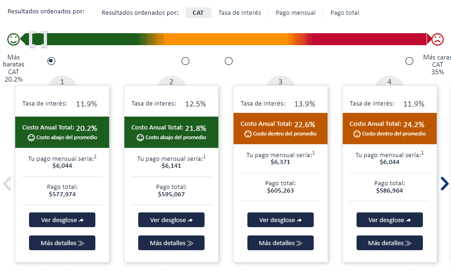The image size is (451, 276).
Task: Click face icon in 22.6% cost banner
Action: (x=248, y=134)
